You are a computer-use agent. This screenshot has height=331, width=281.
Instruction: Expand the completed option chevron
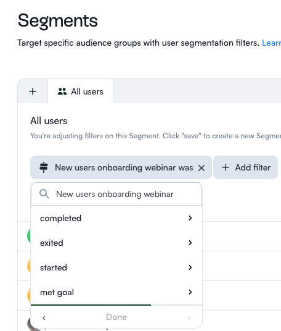point(190,218)
